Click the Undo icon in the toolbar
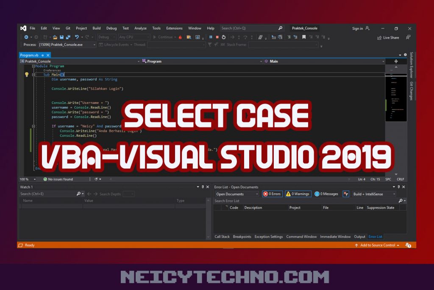Image resolution: width=434 pixels, height=290 pixels. pyautogui.click(x=77, y=37)
